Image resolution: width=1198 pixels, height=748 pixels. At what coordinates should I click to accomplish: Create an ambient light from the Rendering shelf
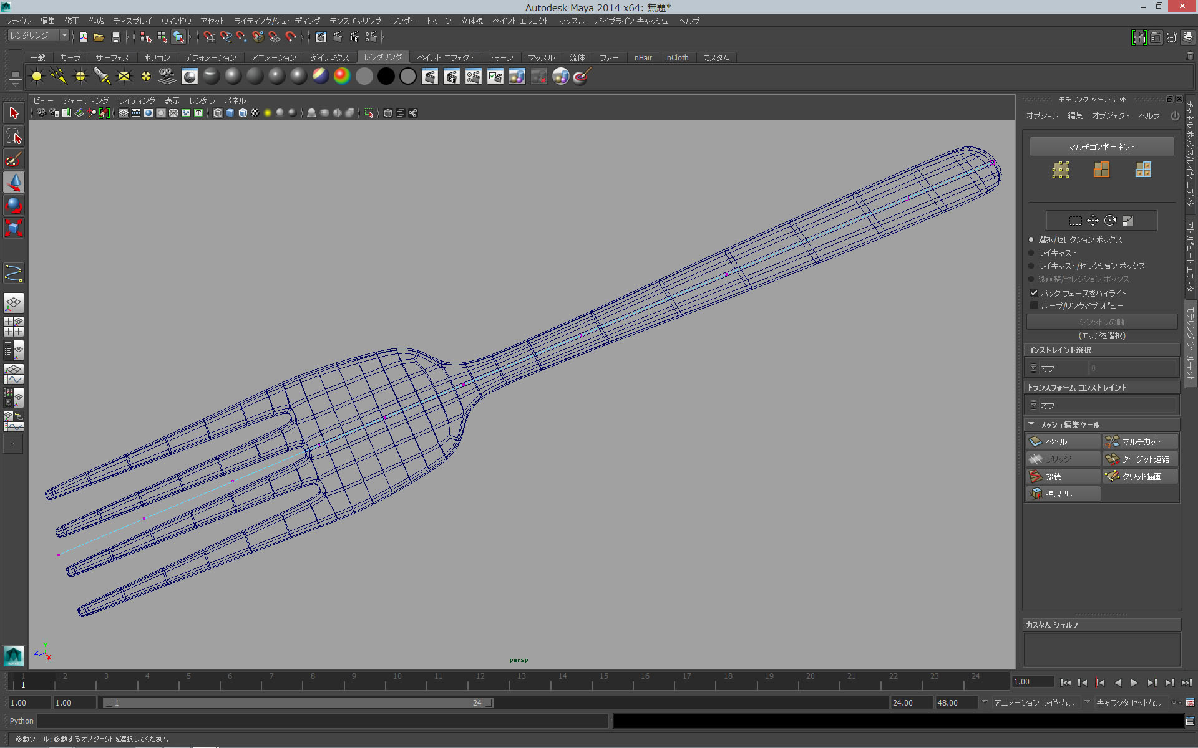(36, 76)
